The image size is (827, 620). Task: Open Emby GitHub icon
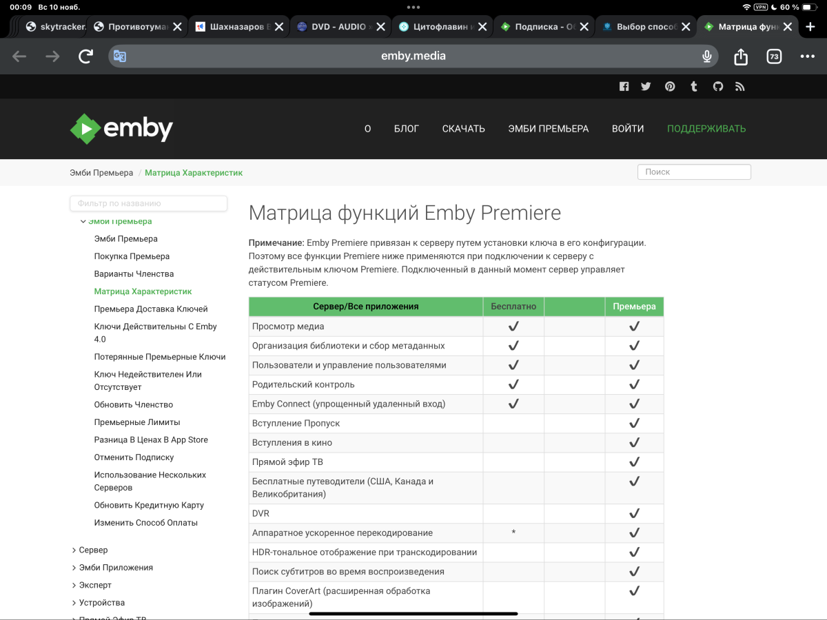(x=717, y=87)
